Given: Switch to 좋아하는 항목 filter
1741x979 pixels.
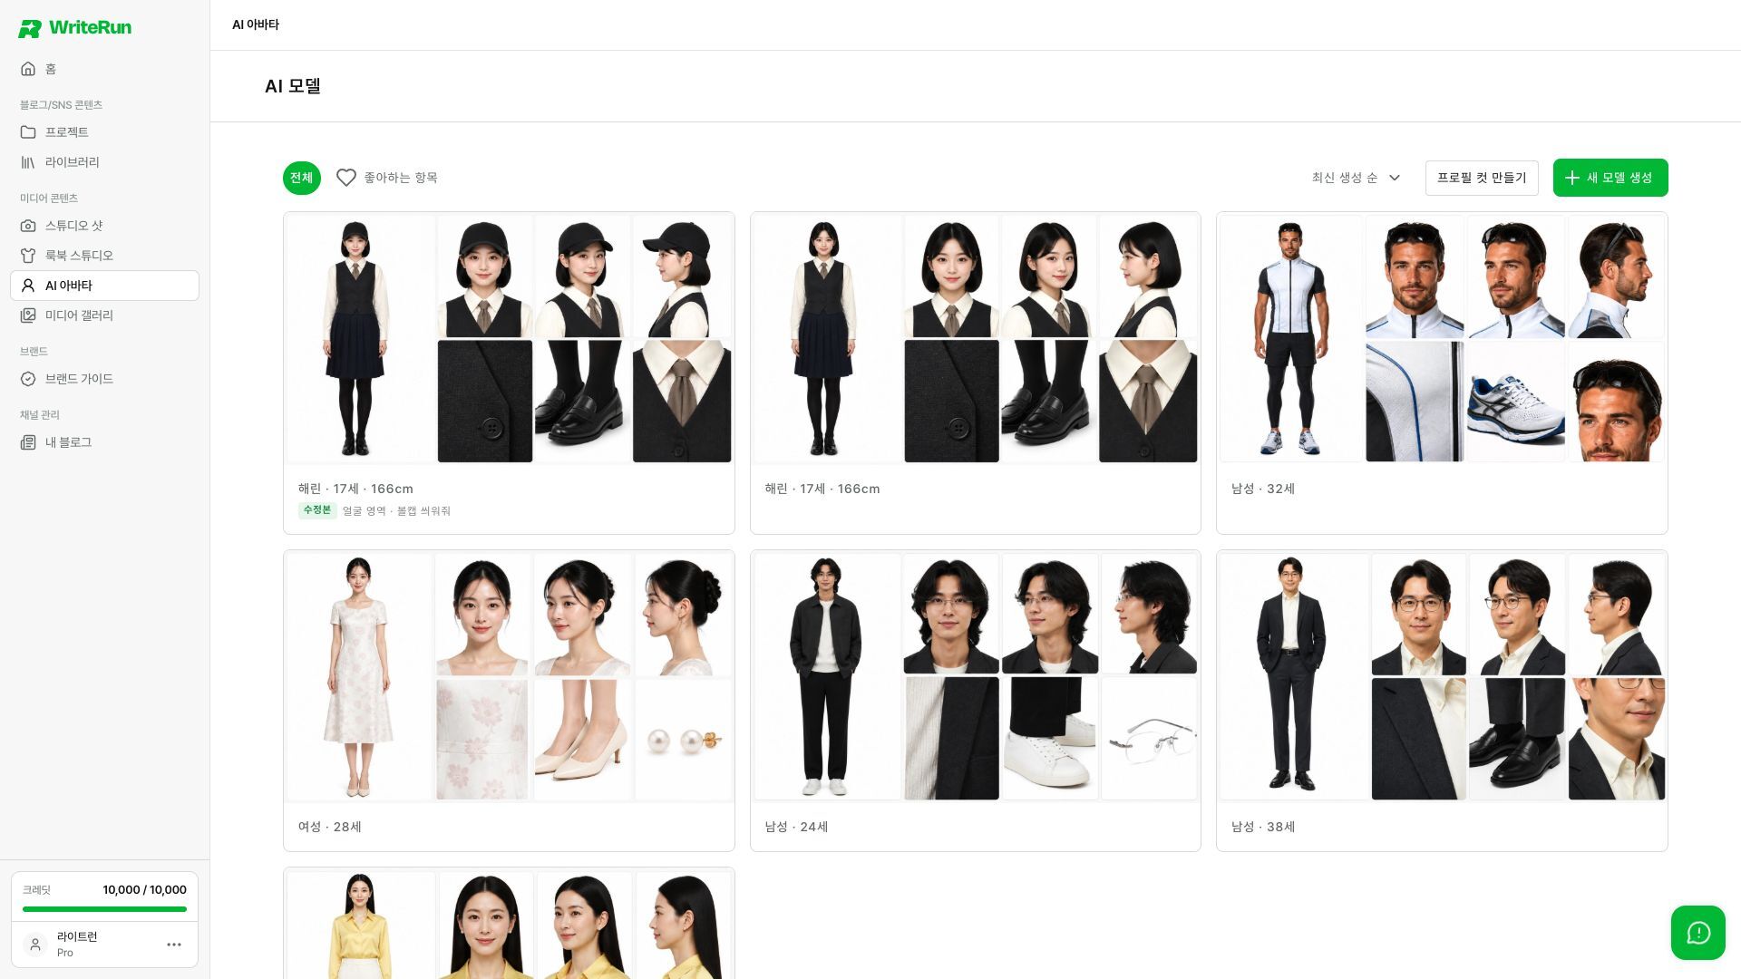Looking at the screenshot, I should coord(387,178).
